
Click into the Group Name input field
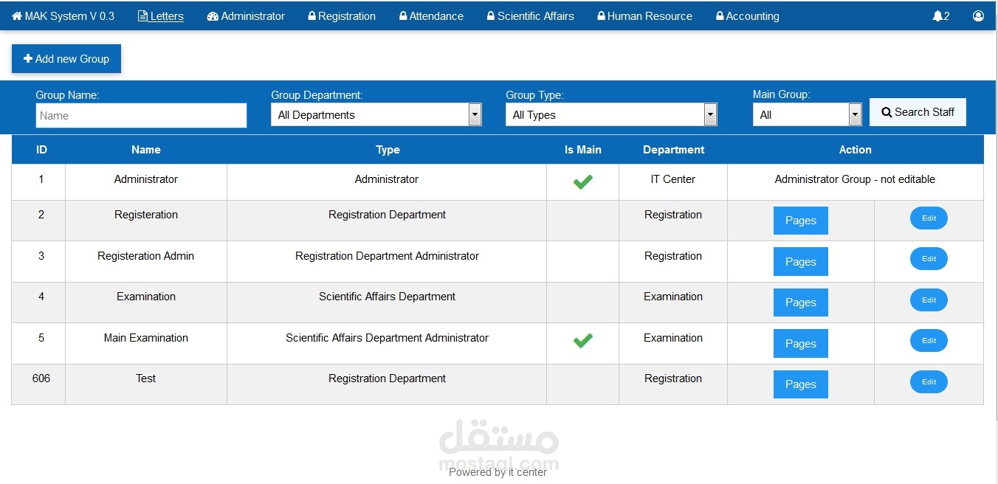pos(141,116)
